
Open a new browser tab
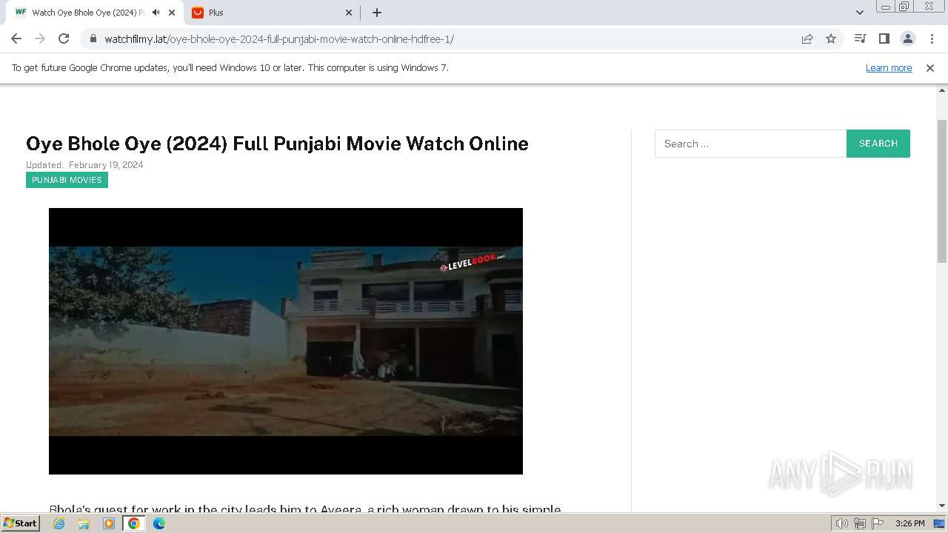377,13
